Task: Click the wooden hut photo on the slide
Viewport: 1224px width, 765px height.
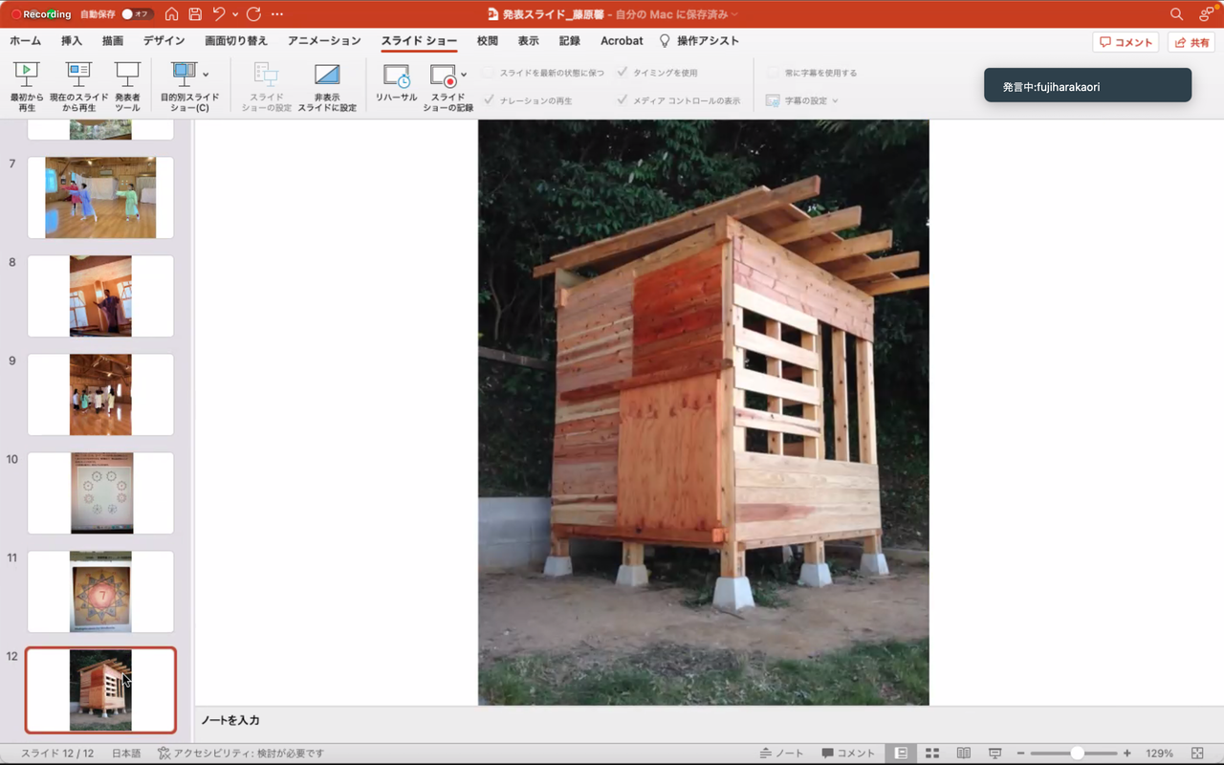Action: point(704,412)
